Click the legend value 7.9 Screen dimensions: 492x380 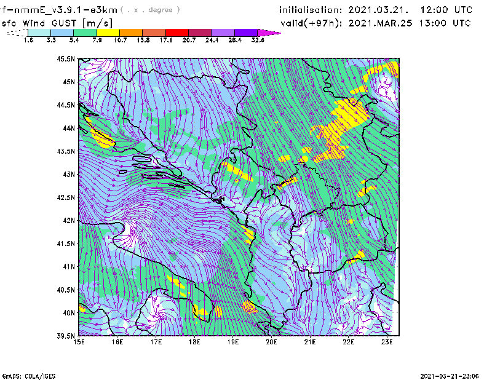click(x=97, y=40)
